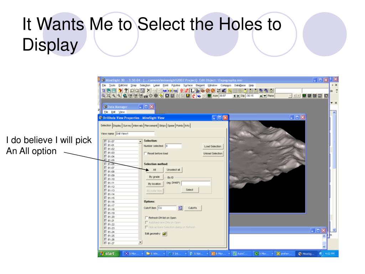Click the red drillhole icon in top toolbar
The image size is (365, 274).
181,90
